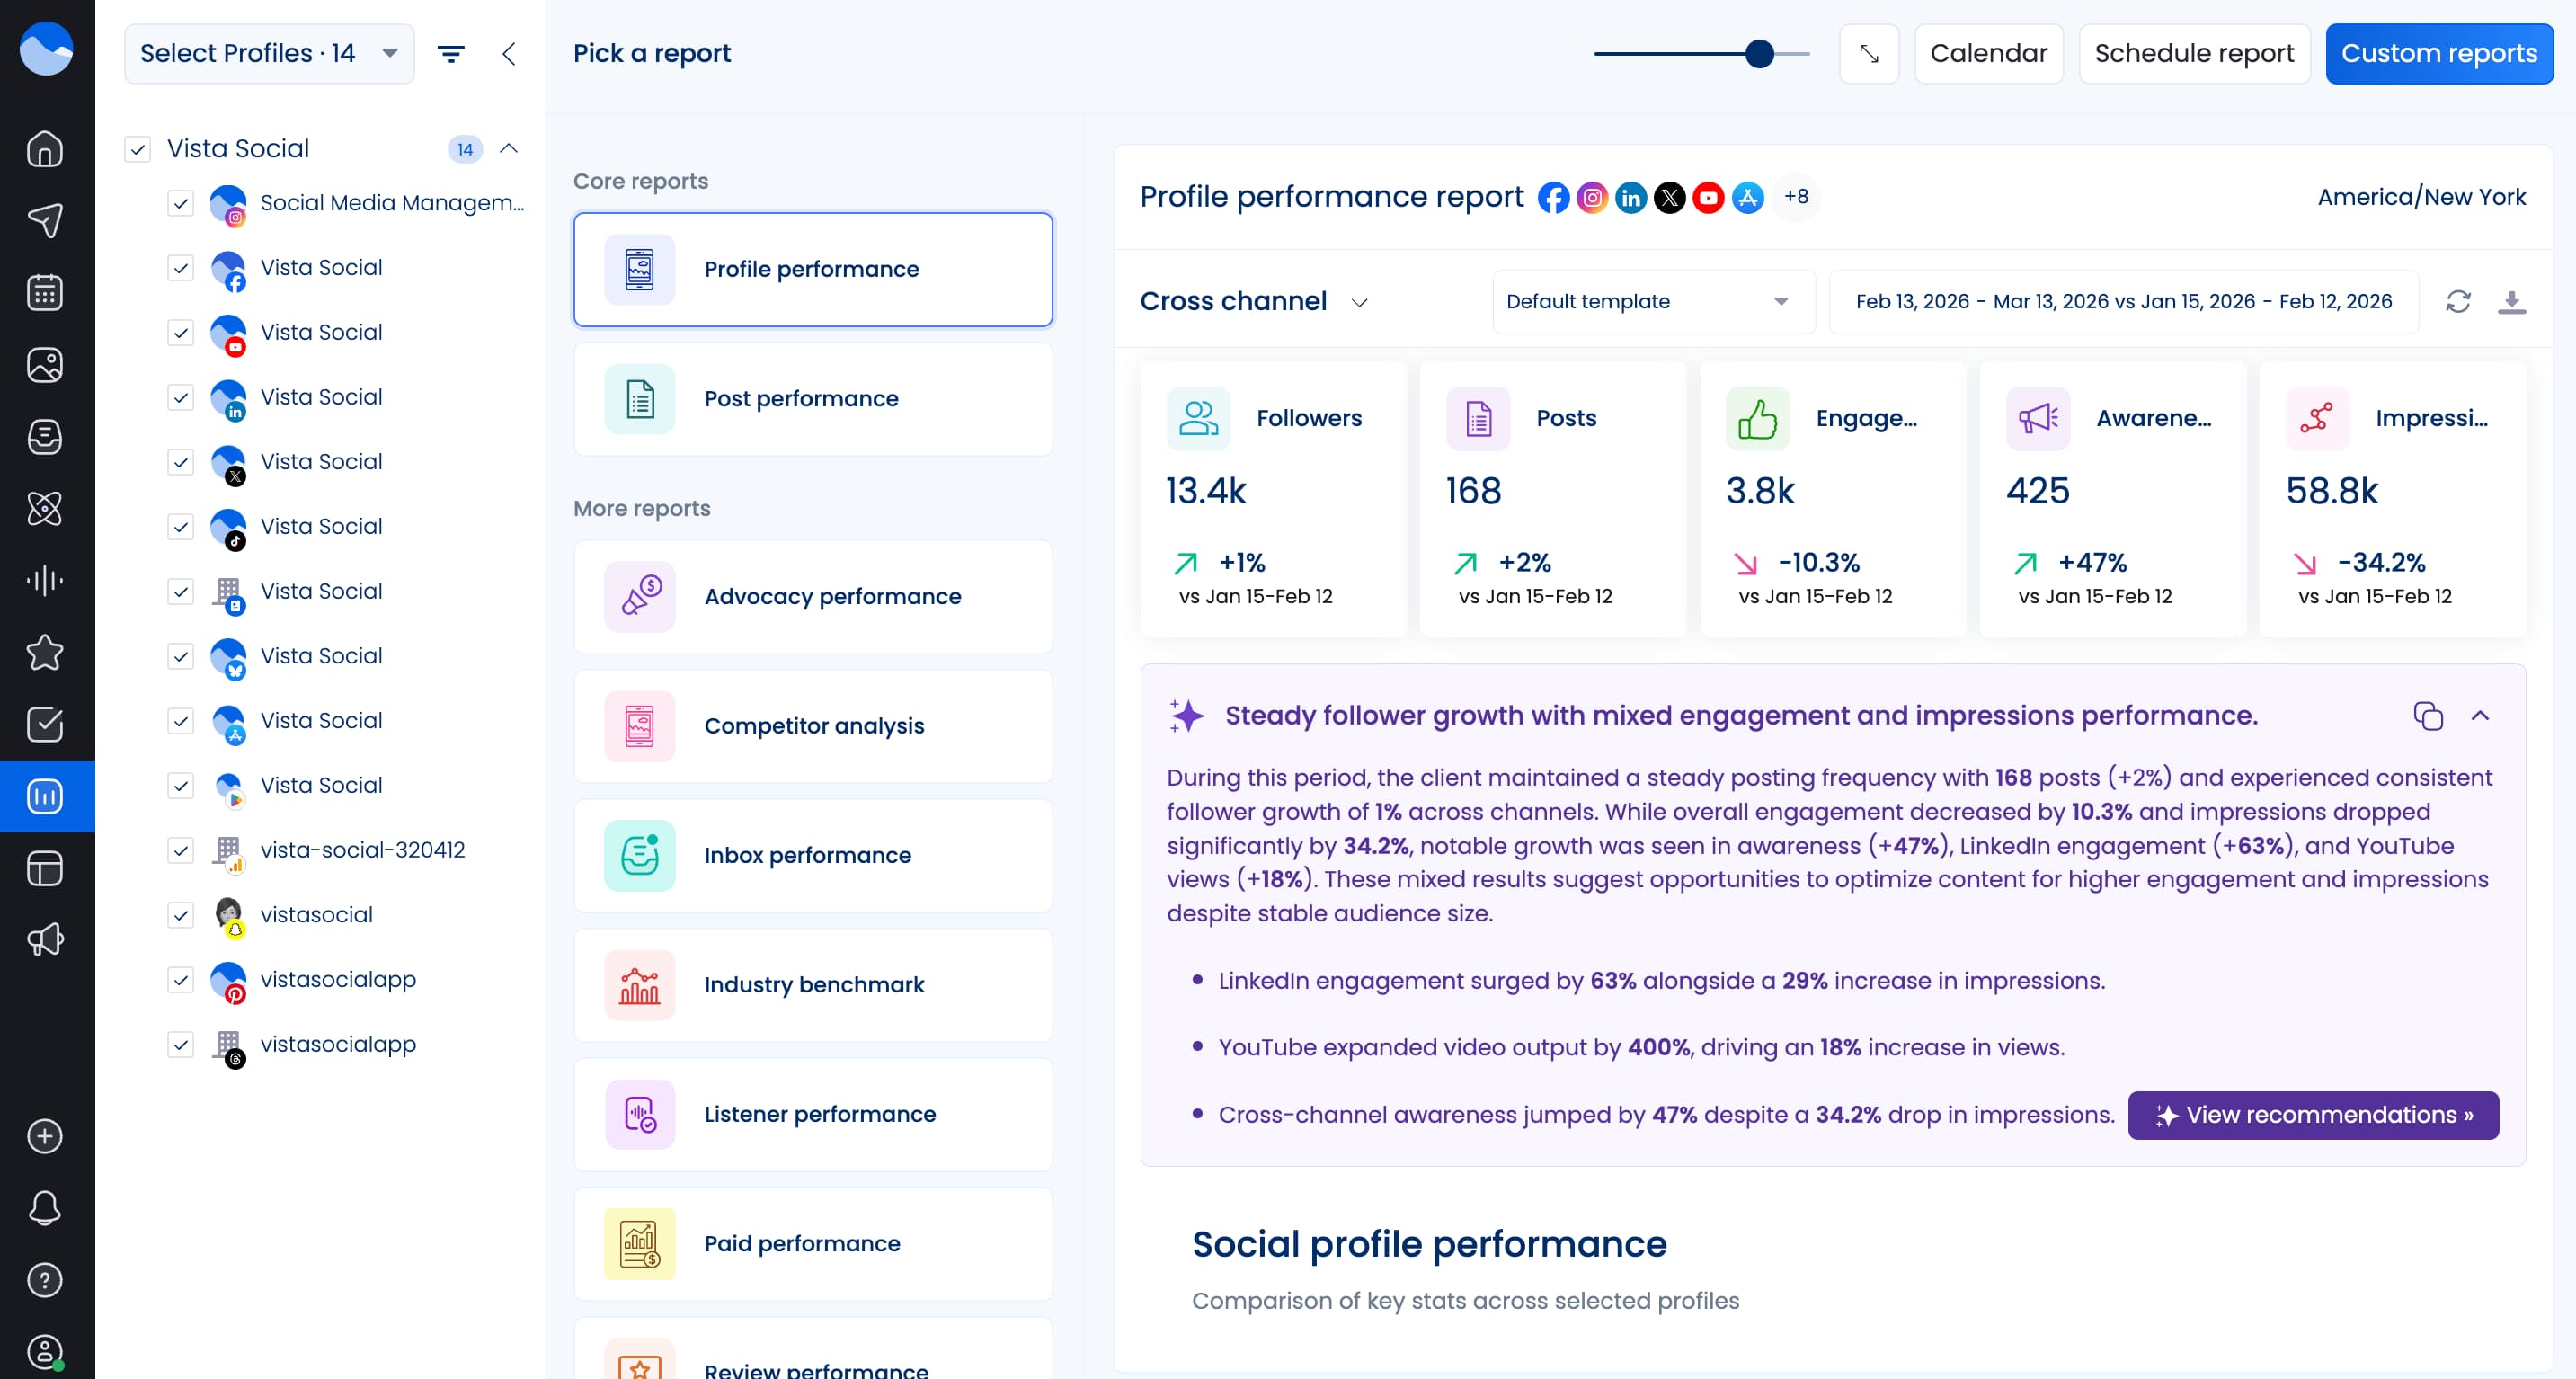Uncheck the vistasocialapp Pinterest profile
Viewport: 2576px width, 1379px height.
point(181,980)
